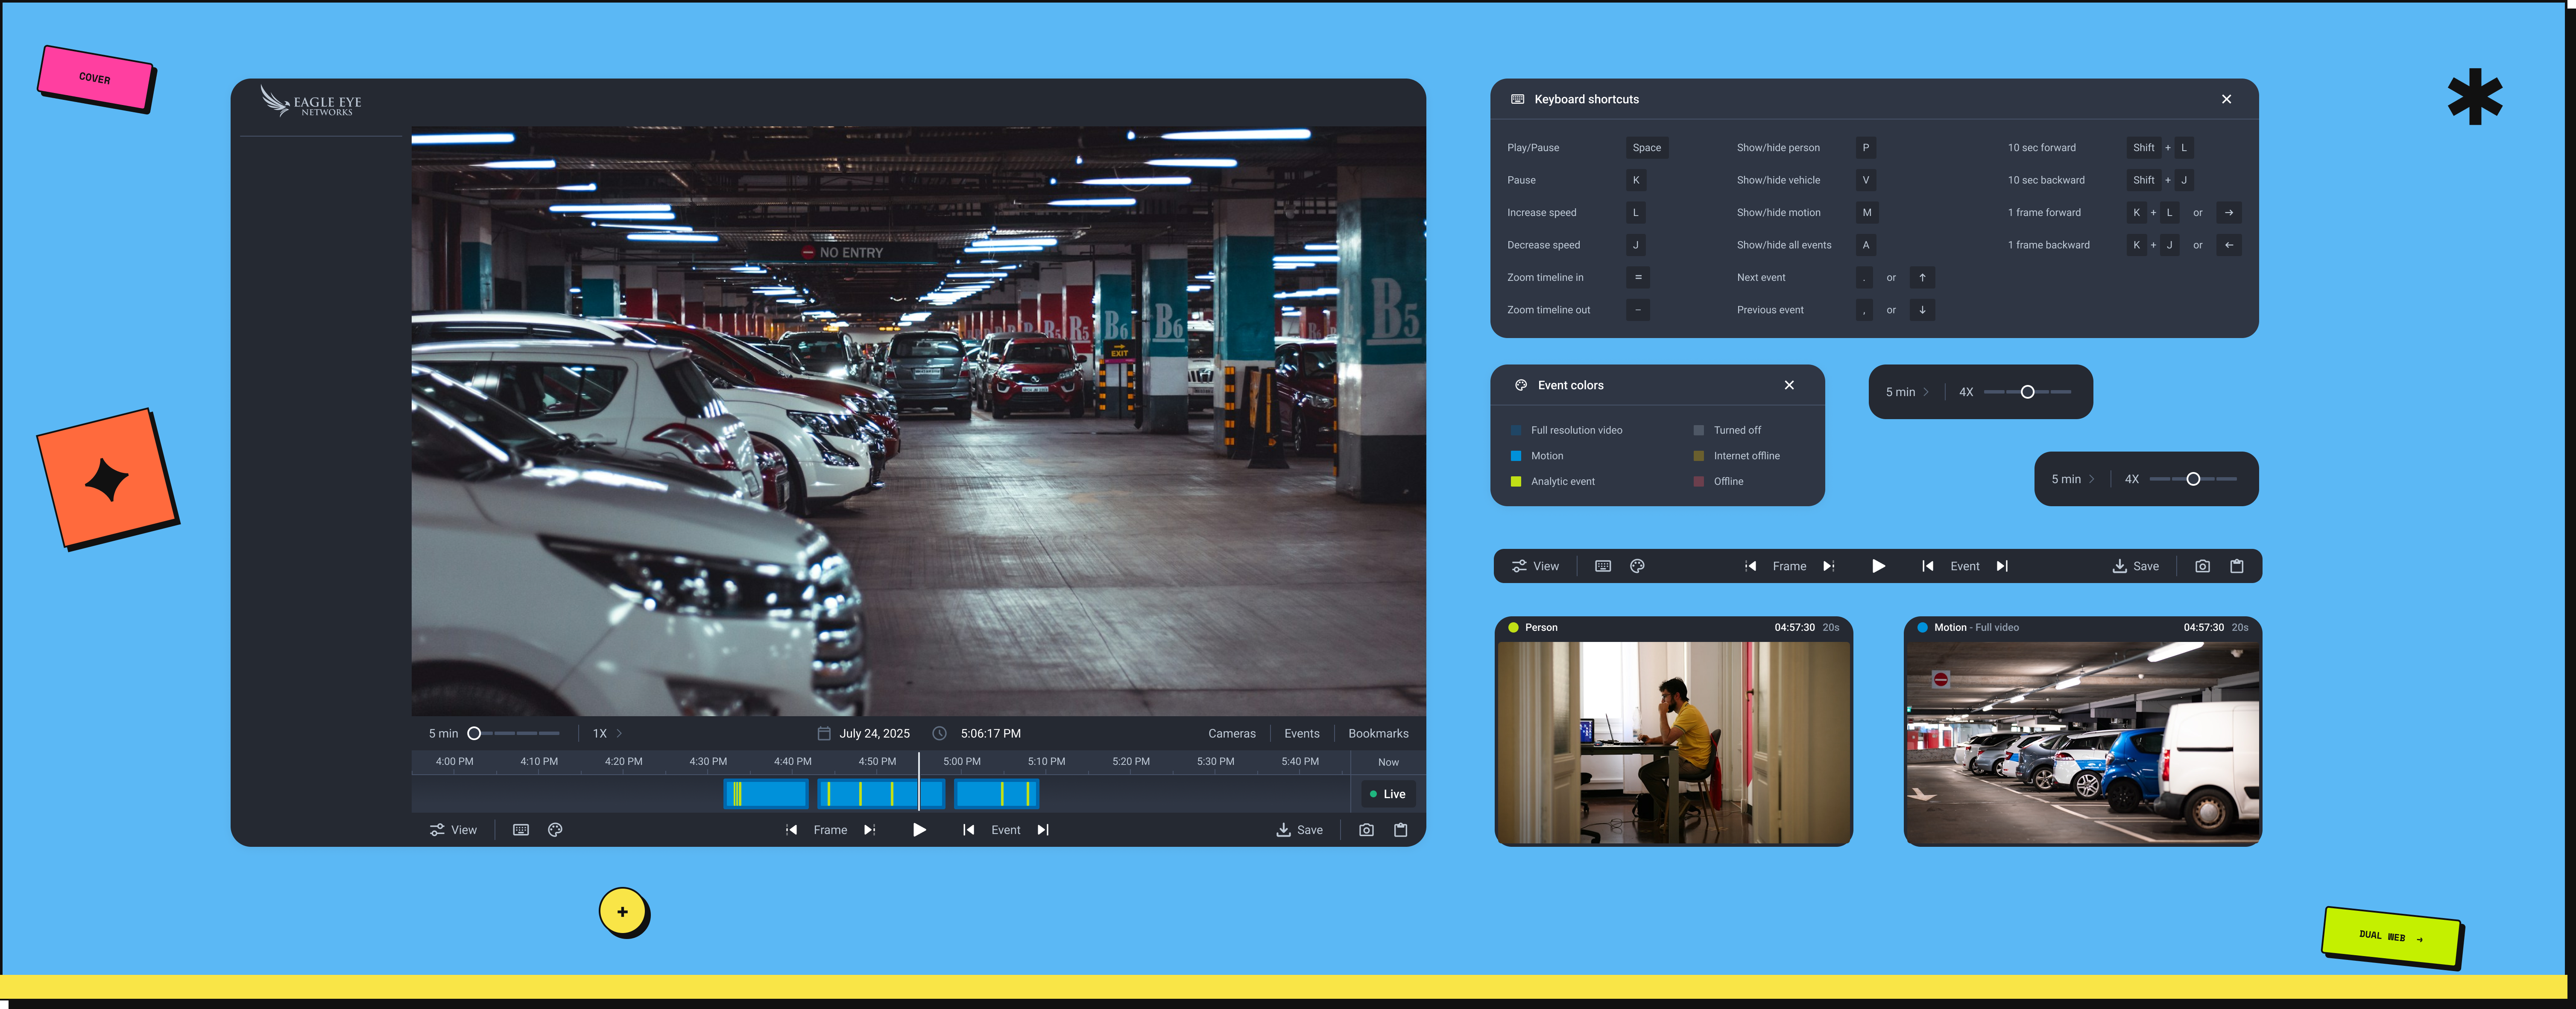Click the parking garage video frame

pyautogui.click(x=918, y=420)
